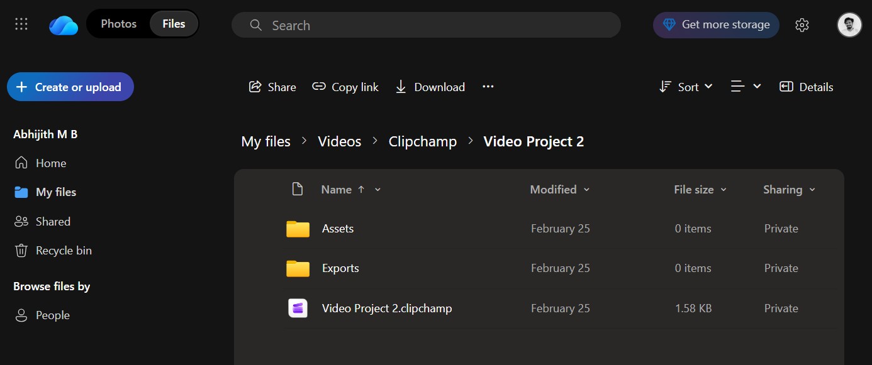Show the Details pane
The width and height of the screenshot is (872, 365).
[x=806, y=87]
